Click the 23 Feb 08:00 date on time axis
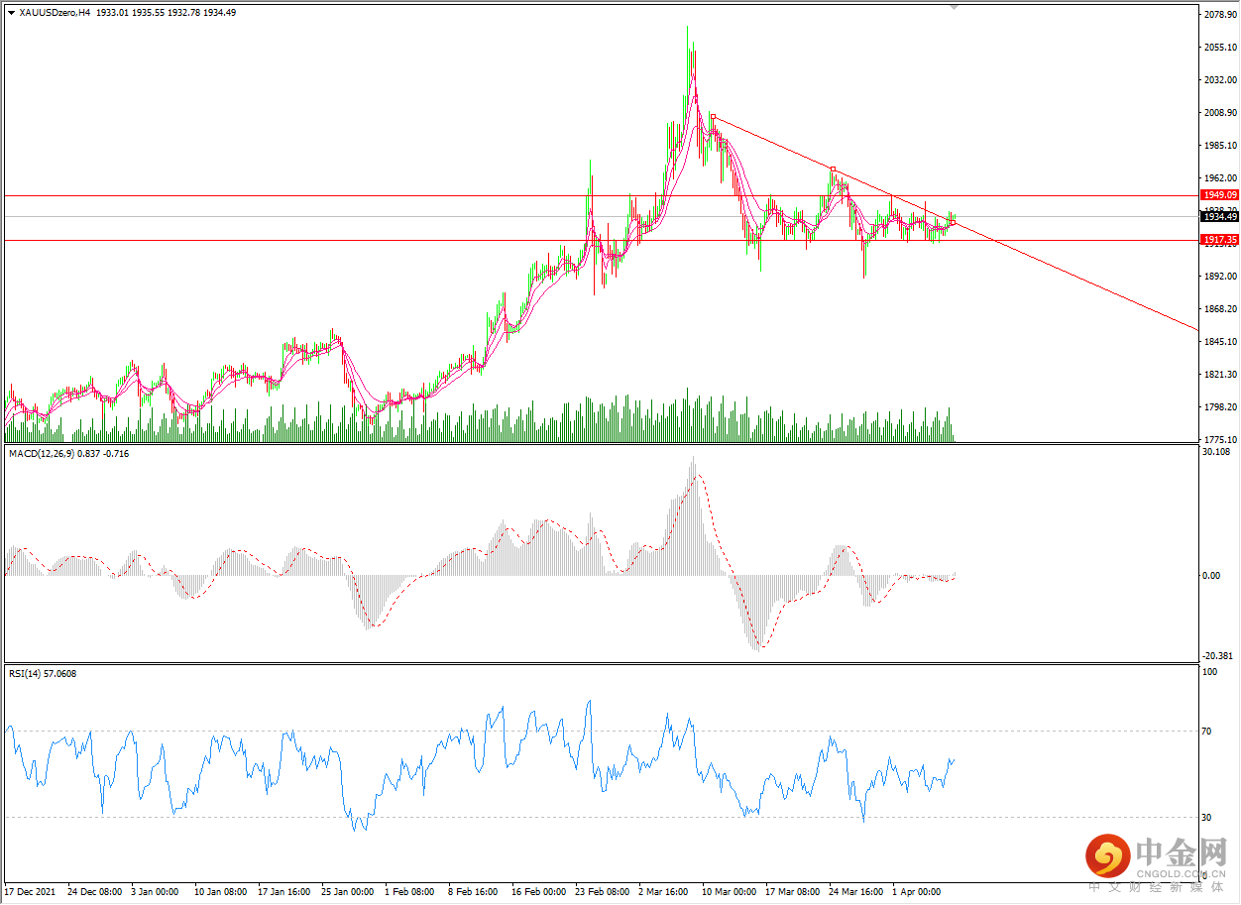This screenshot has height=905, width=1241. click(x=604, y=892)
